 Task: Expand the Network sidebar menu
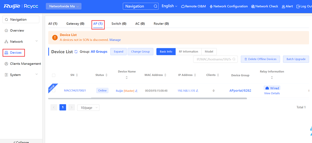click(x=21, y=41)
